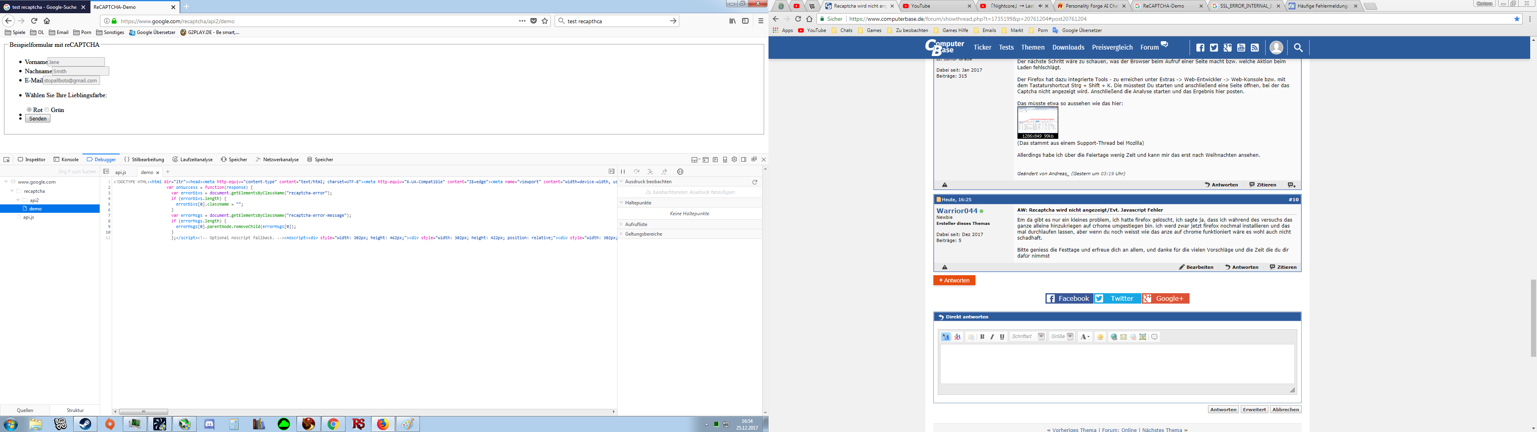Open the text color picker dropdown
Image resolution: width=1537 pixels, height=432 pixels.
click(x=1086, y=337)
